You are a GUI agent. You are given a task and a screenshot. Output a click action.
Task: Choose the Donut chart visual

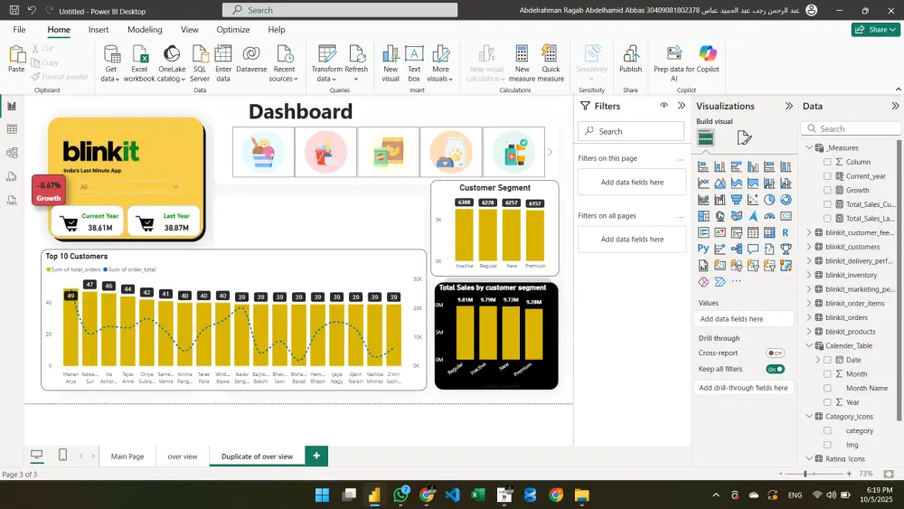786,200
